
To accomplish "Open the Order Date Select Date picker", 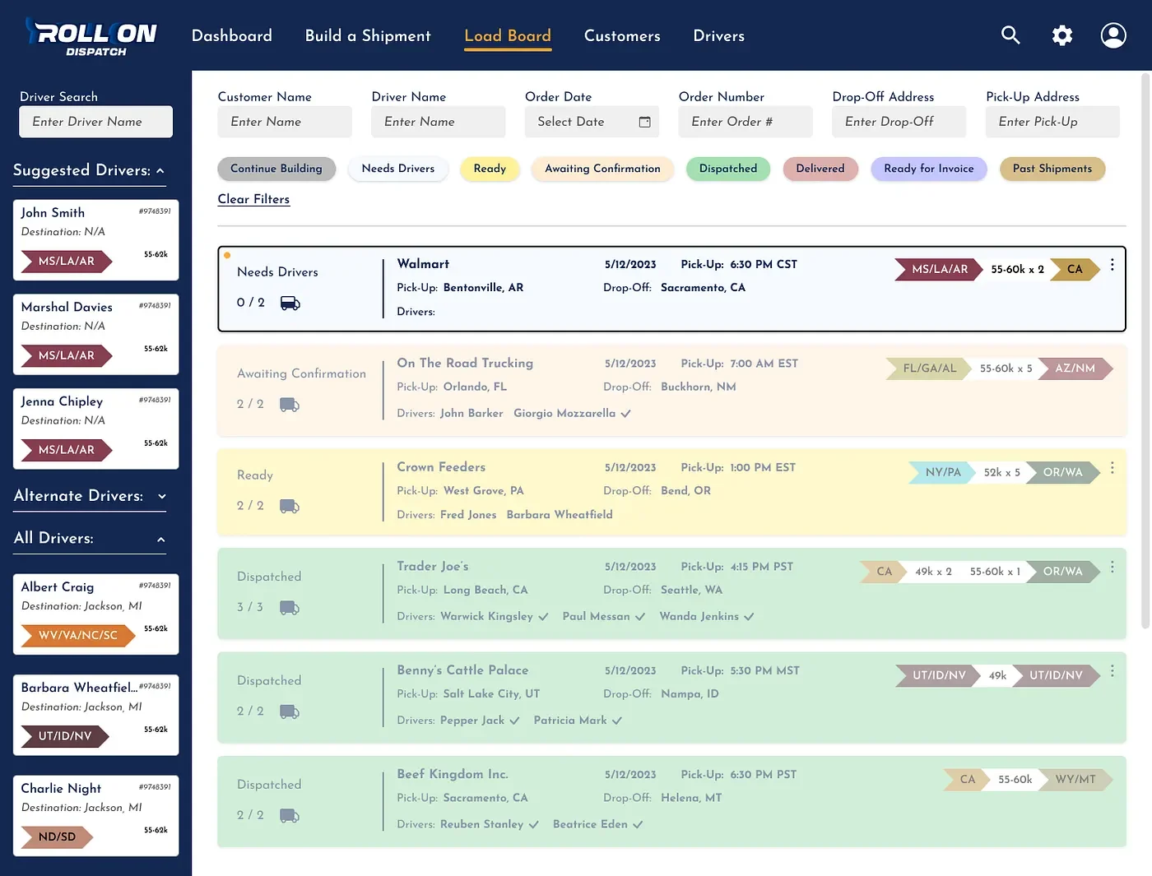I will 592,122.
